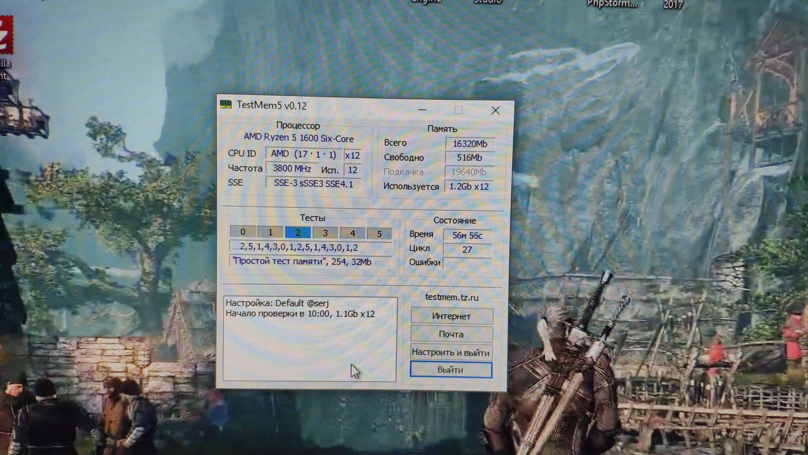The width and height of the screenshot is (808, 455).
Task: Close the TestMem5 window
Action: pos(495,111)
